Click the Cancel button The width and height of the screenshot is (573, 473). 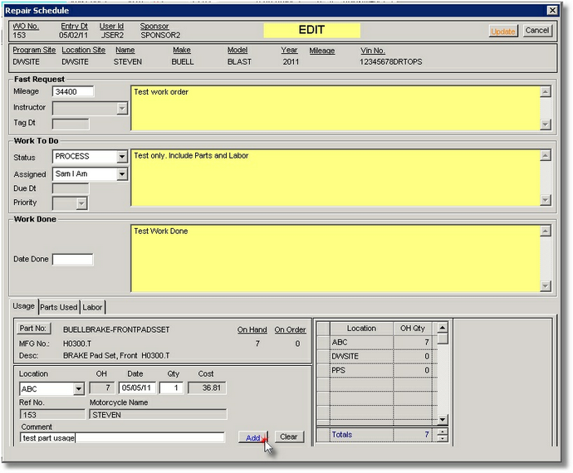(536, 31)
